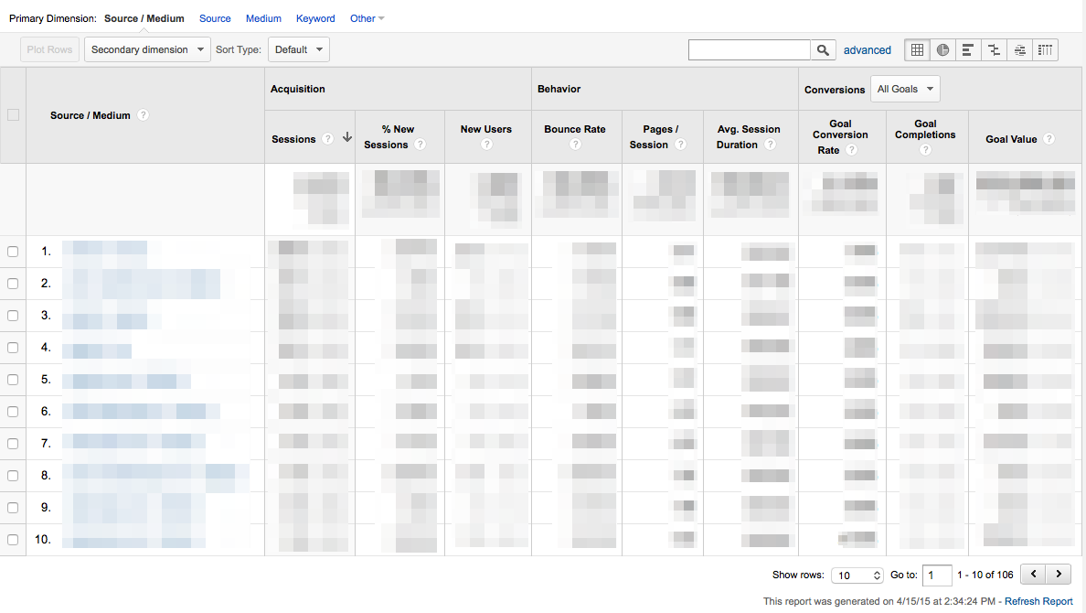Expand the Other primary dimension menu
This screenshot has height=613, width=1086.
pyautogui.click(x=367, y=18)
